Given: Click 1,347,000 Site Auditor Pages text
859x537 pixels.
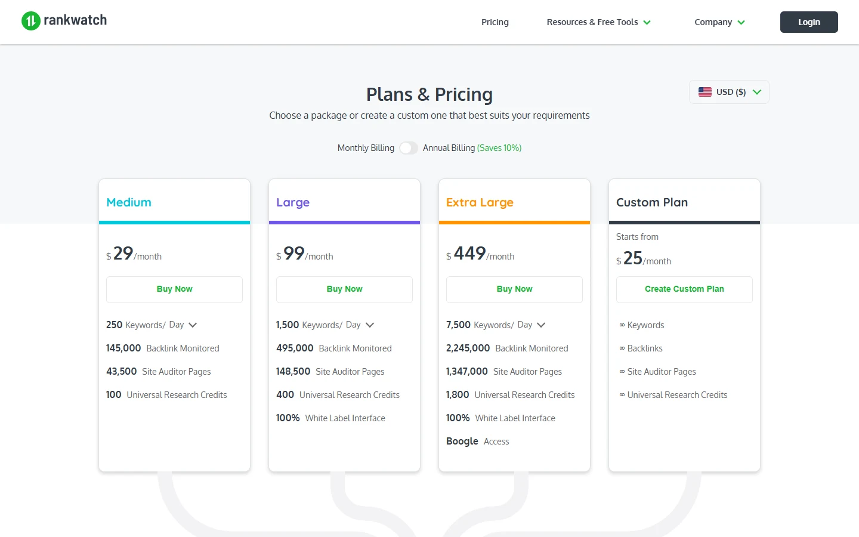Looking at the screenshot, I should click(504, 372).
